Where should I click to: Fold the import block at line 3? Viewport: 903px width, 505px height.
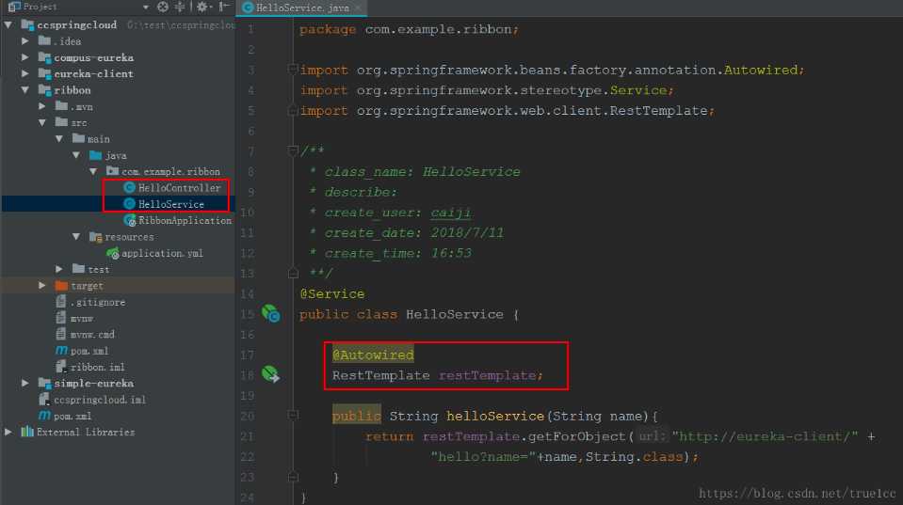point(293,70)
